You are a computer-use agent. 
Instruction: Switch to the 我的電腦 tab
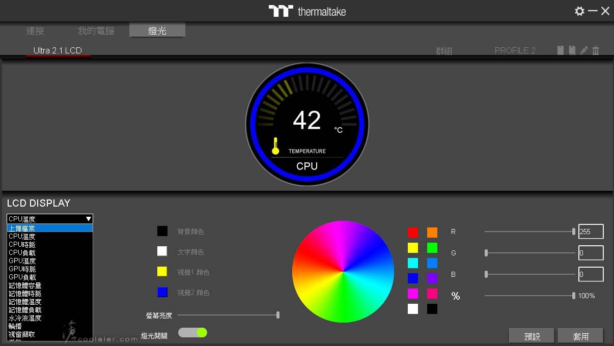click(x=96, y=31)
